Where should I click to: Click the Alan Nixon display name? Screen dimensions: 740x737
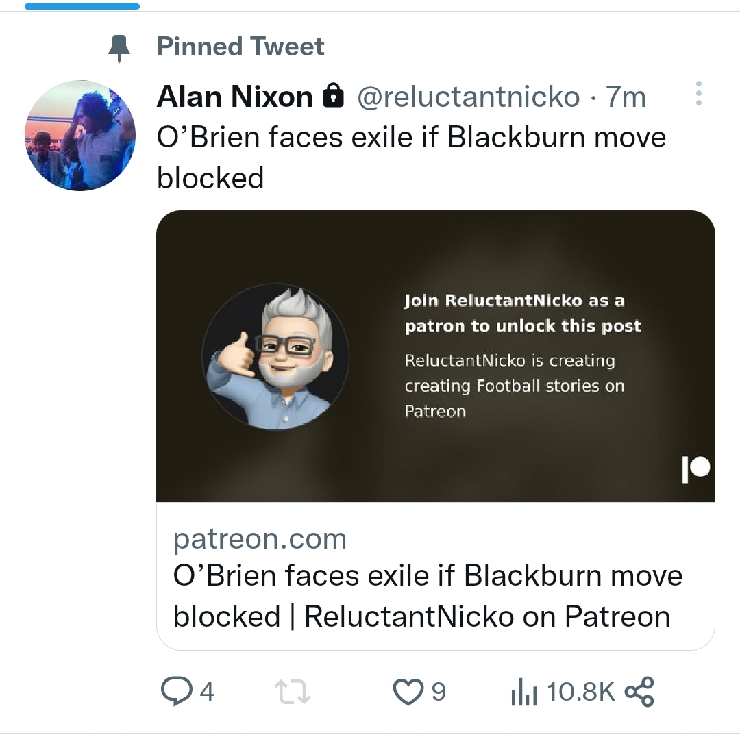(234, 97)
